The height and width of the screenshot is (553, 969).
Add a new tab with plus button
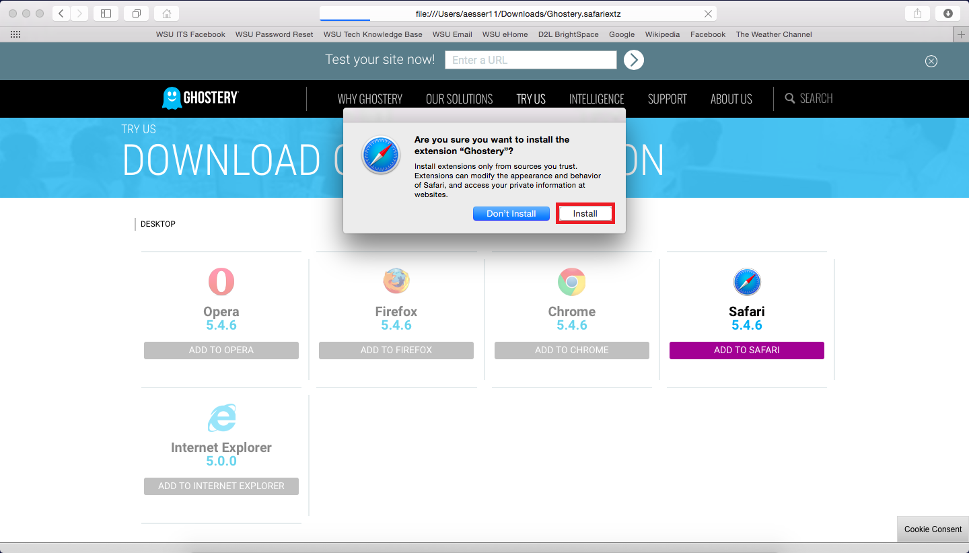click(x=961, y=34)
